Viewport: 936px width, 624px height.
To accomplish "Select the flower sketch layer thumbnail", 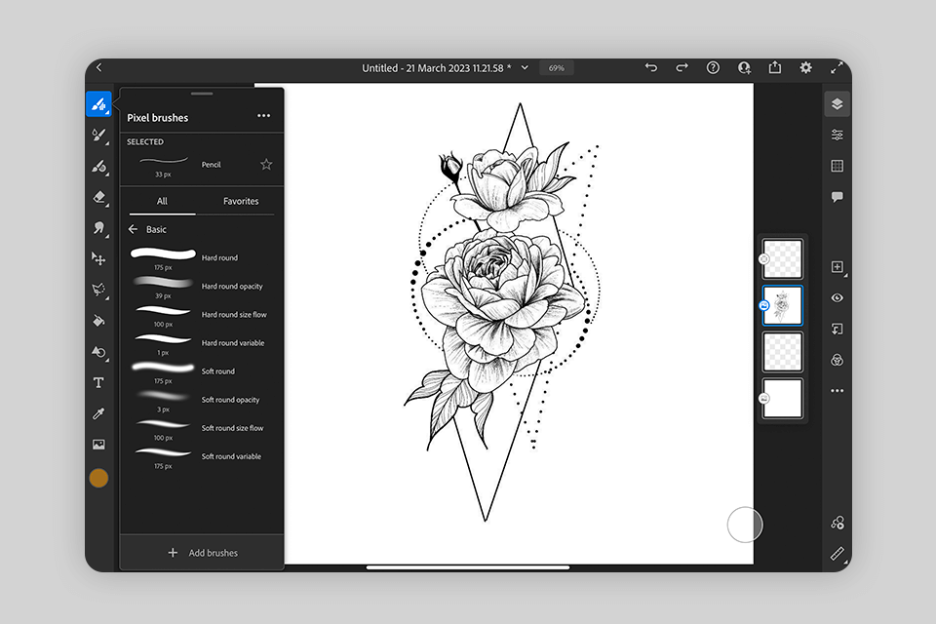I will [783, 306].
